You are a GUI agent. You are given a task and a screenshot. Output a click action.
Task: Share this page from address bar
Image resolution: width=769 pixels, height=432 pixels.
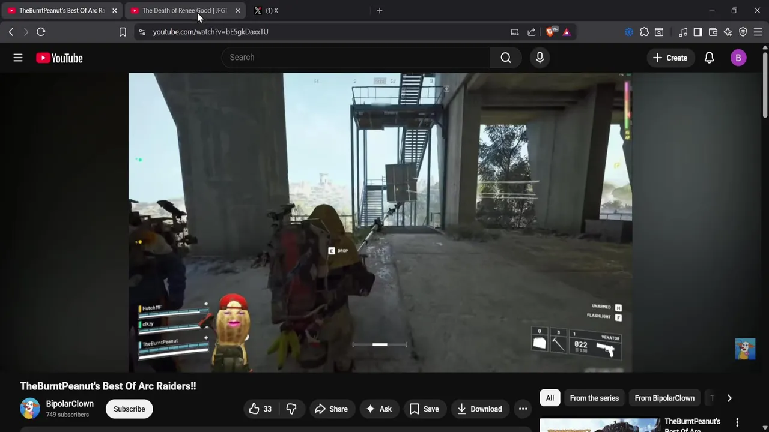(532, 32)
